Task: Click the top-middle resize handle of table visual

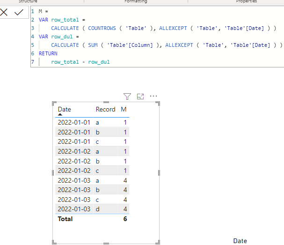Action: point(106,102)
